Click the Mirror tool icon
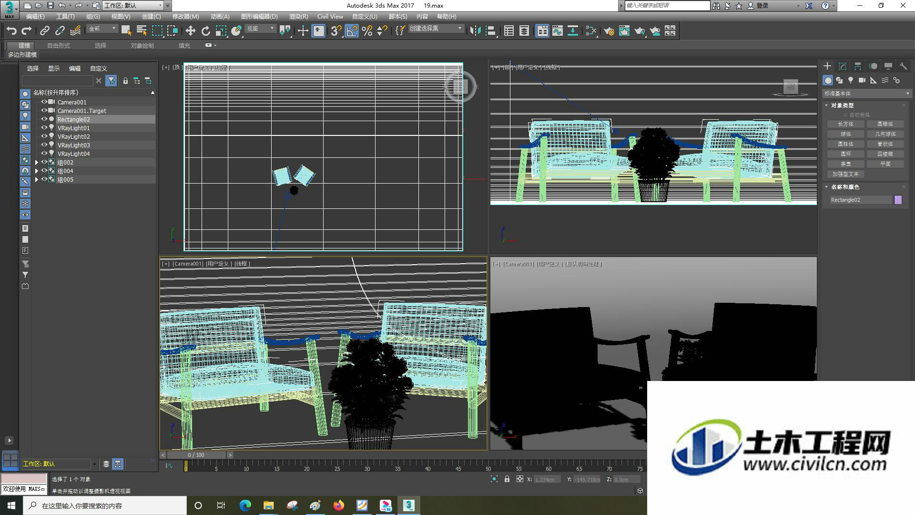This screenshot has width=915, height=515. coord(475,31)
